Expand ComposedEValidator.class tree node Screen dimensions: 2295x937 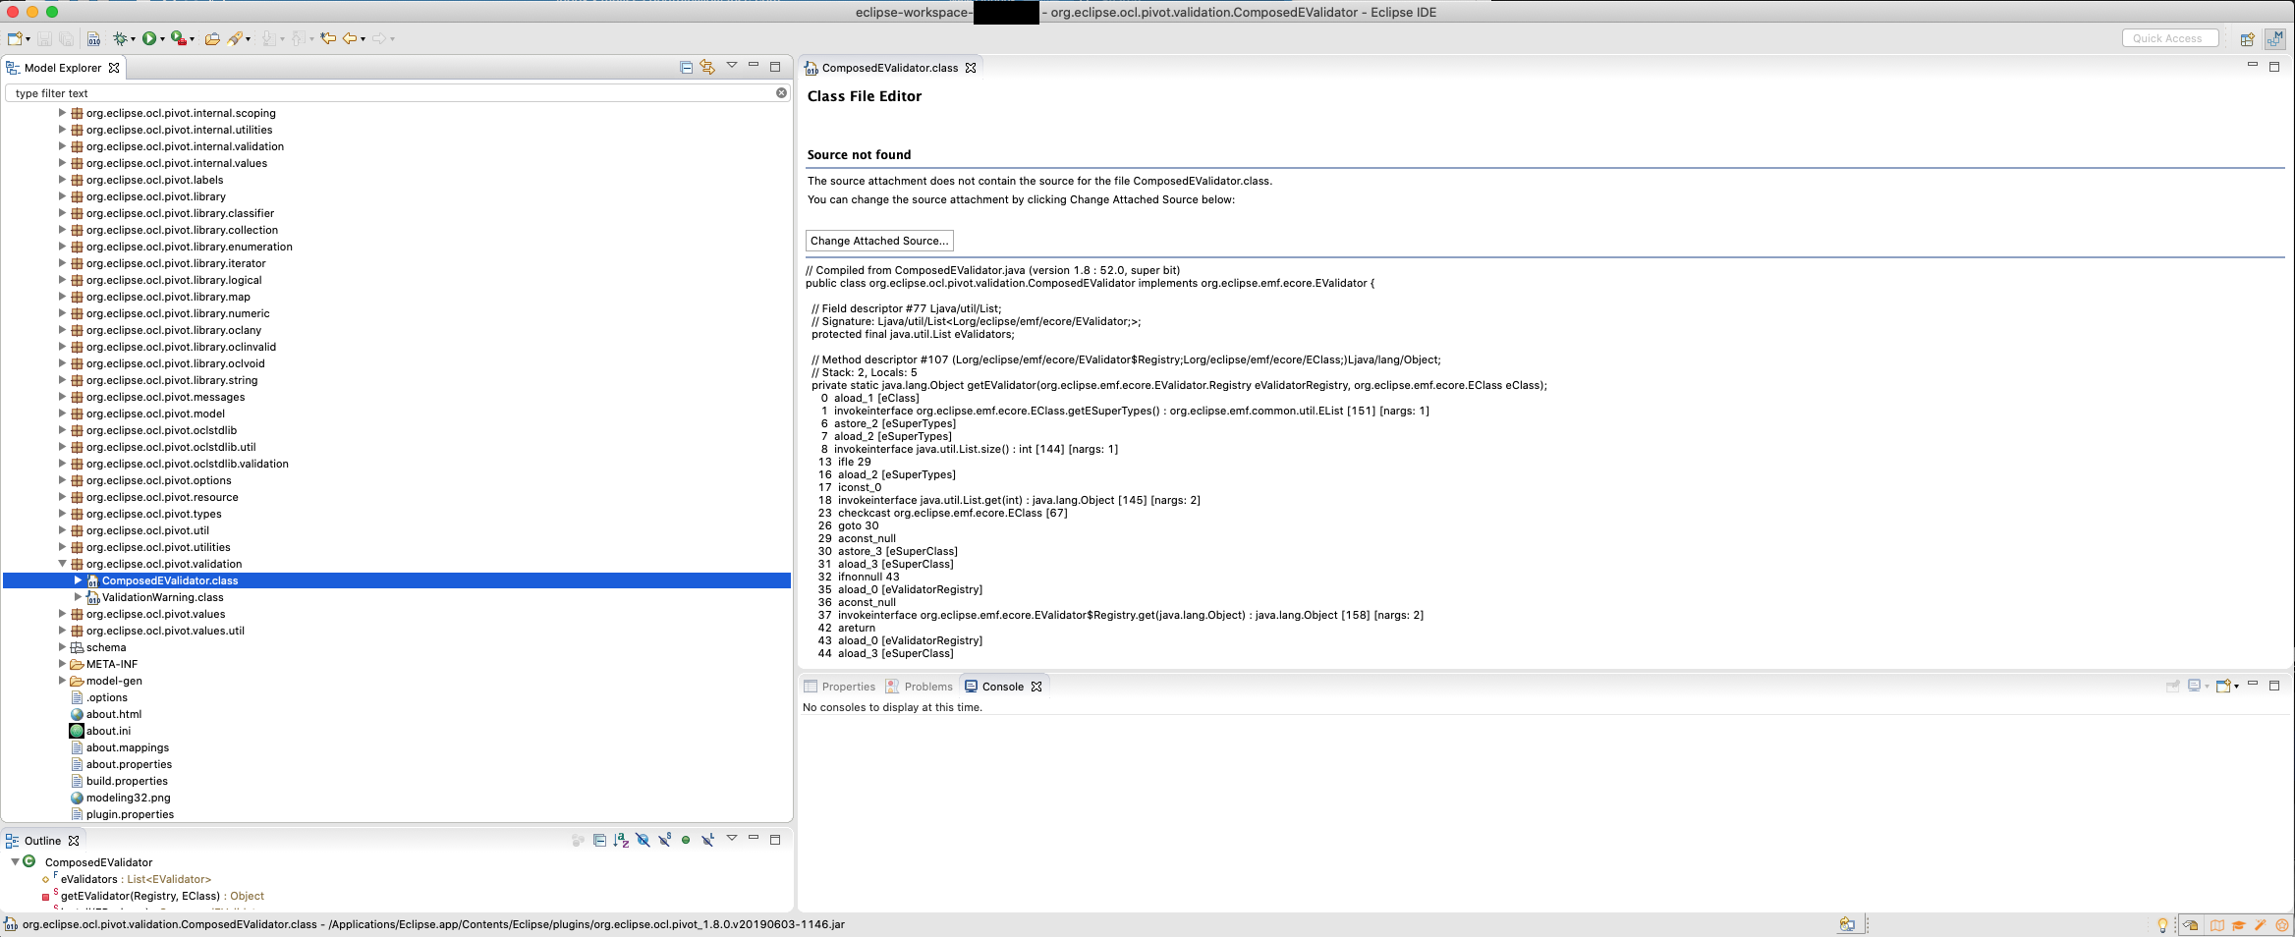tap(78, 580)
